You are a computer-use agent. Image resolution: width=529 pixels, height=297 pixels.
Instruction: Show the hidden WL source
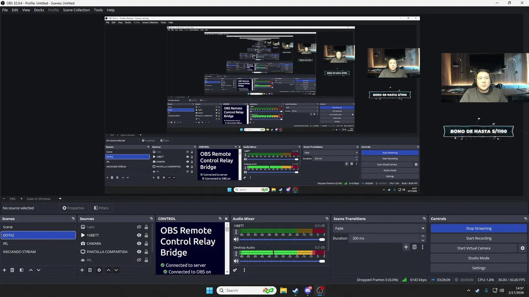(x=139, y=260)
